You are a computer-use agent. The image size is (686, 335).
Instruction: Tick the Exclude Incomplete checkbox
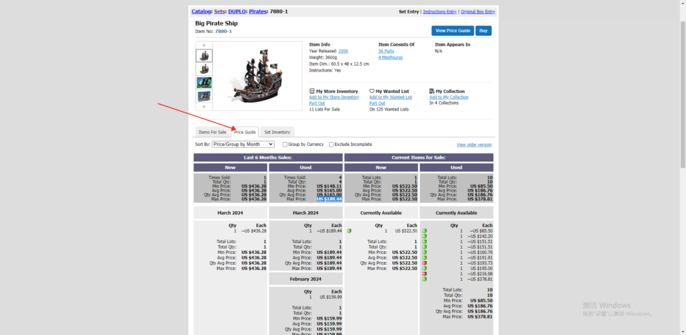pyautogui.click(x=331, y=144)
